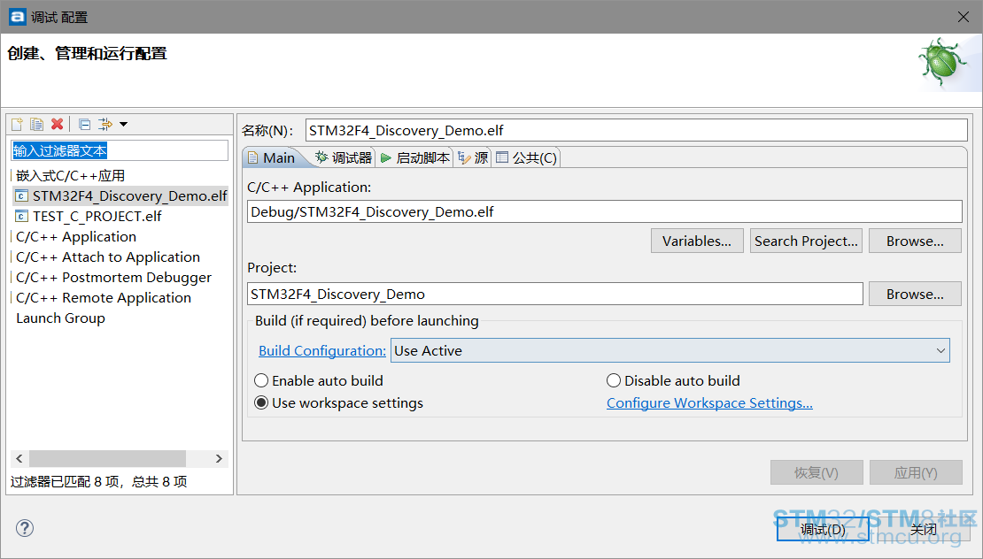Click the 关闭 button

[x=923, y=530]
